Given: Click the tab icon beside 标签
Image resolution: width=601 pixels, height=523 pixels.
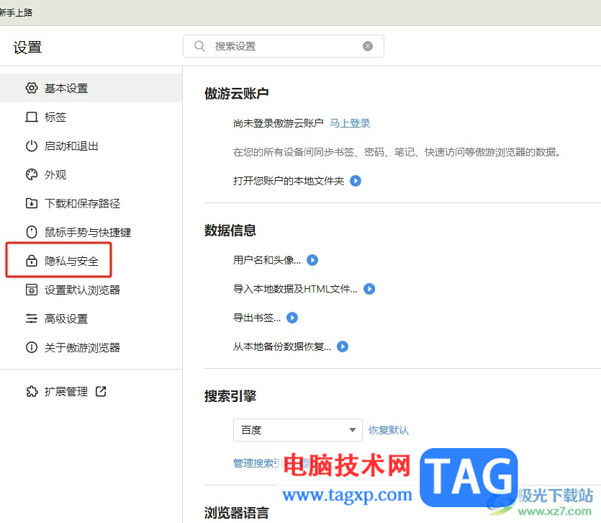Looking at the screenshot, I should [32, 117].
